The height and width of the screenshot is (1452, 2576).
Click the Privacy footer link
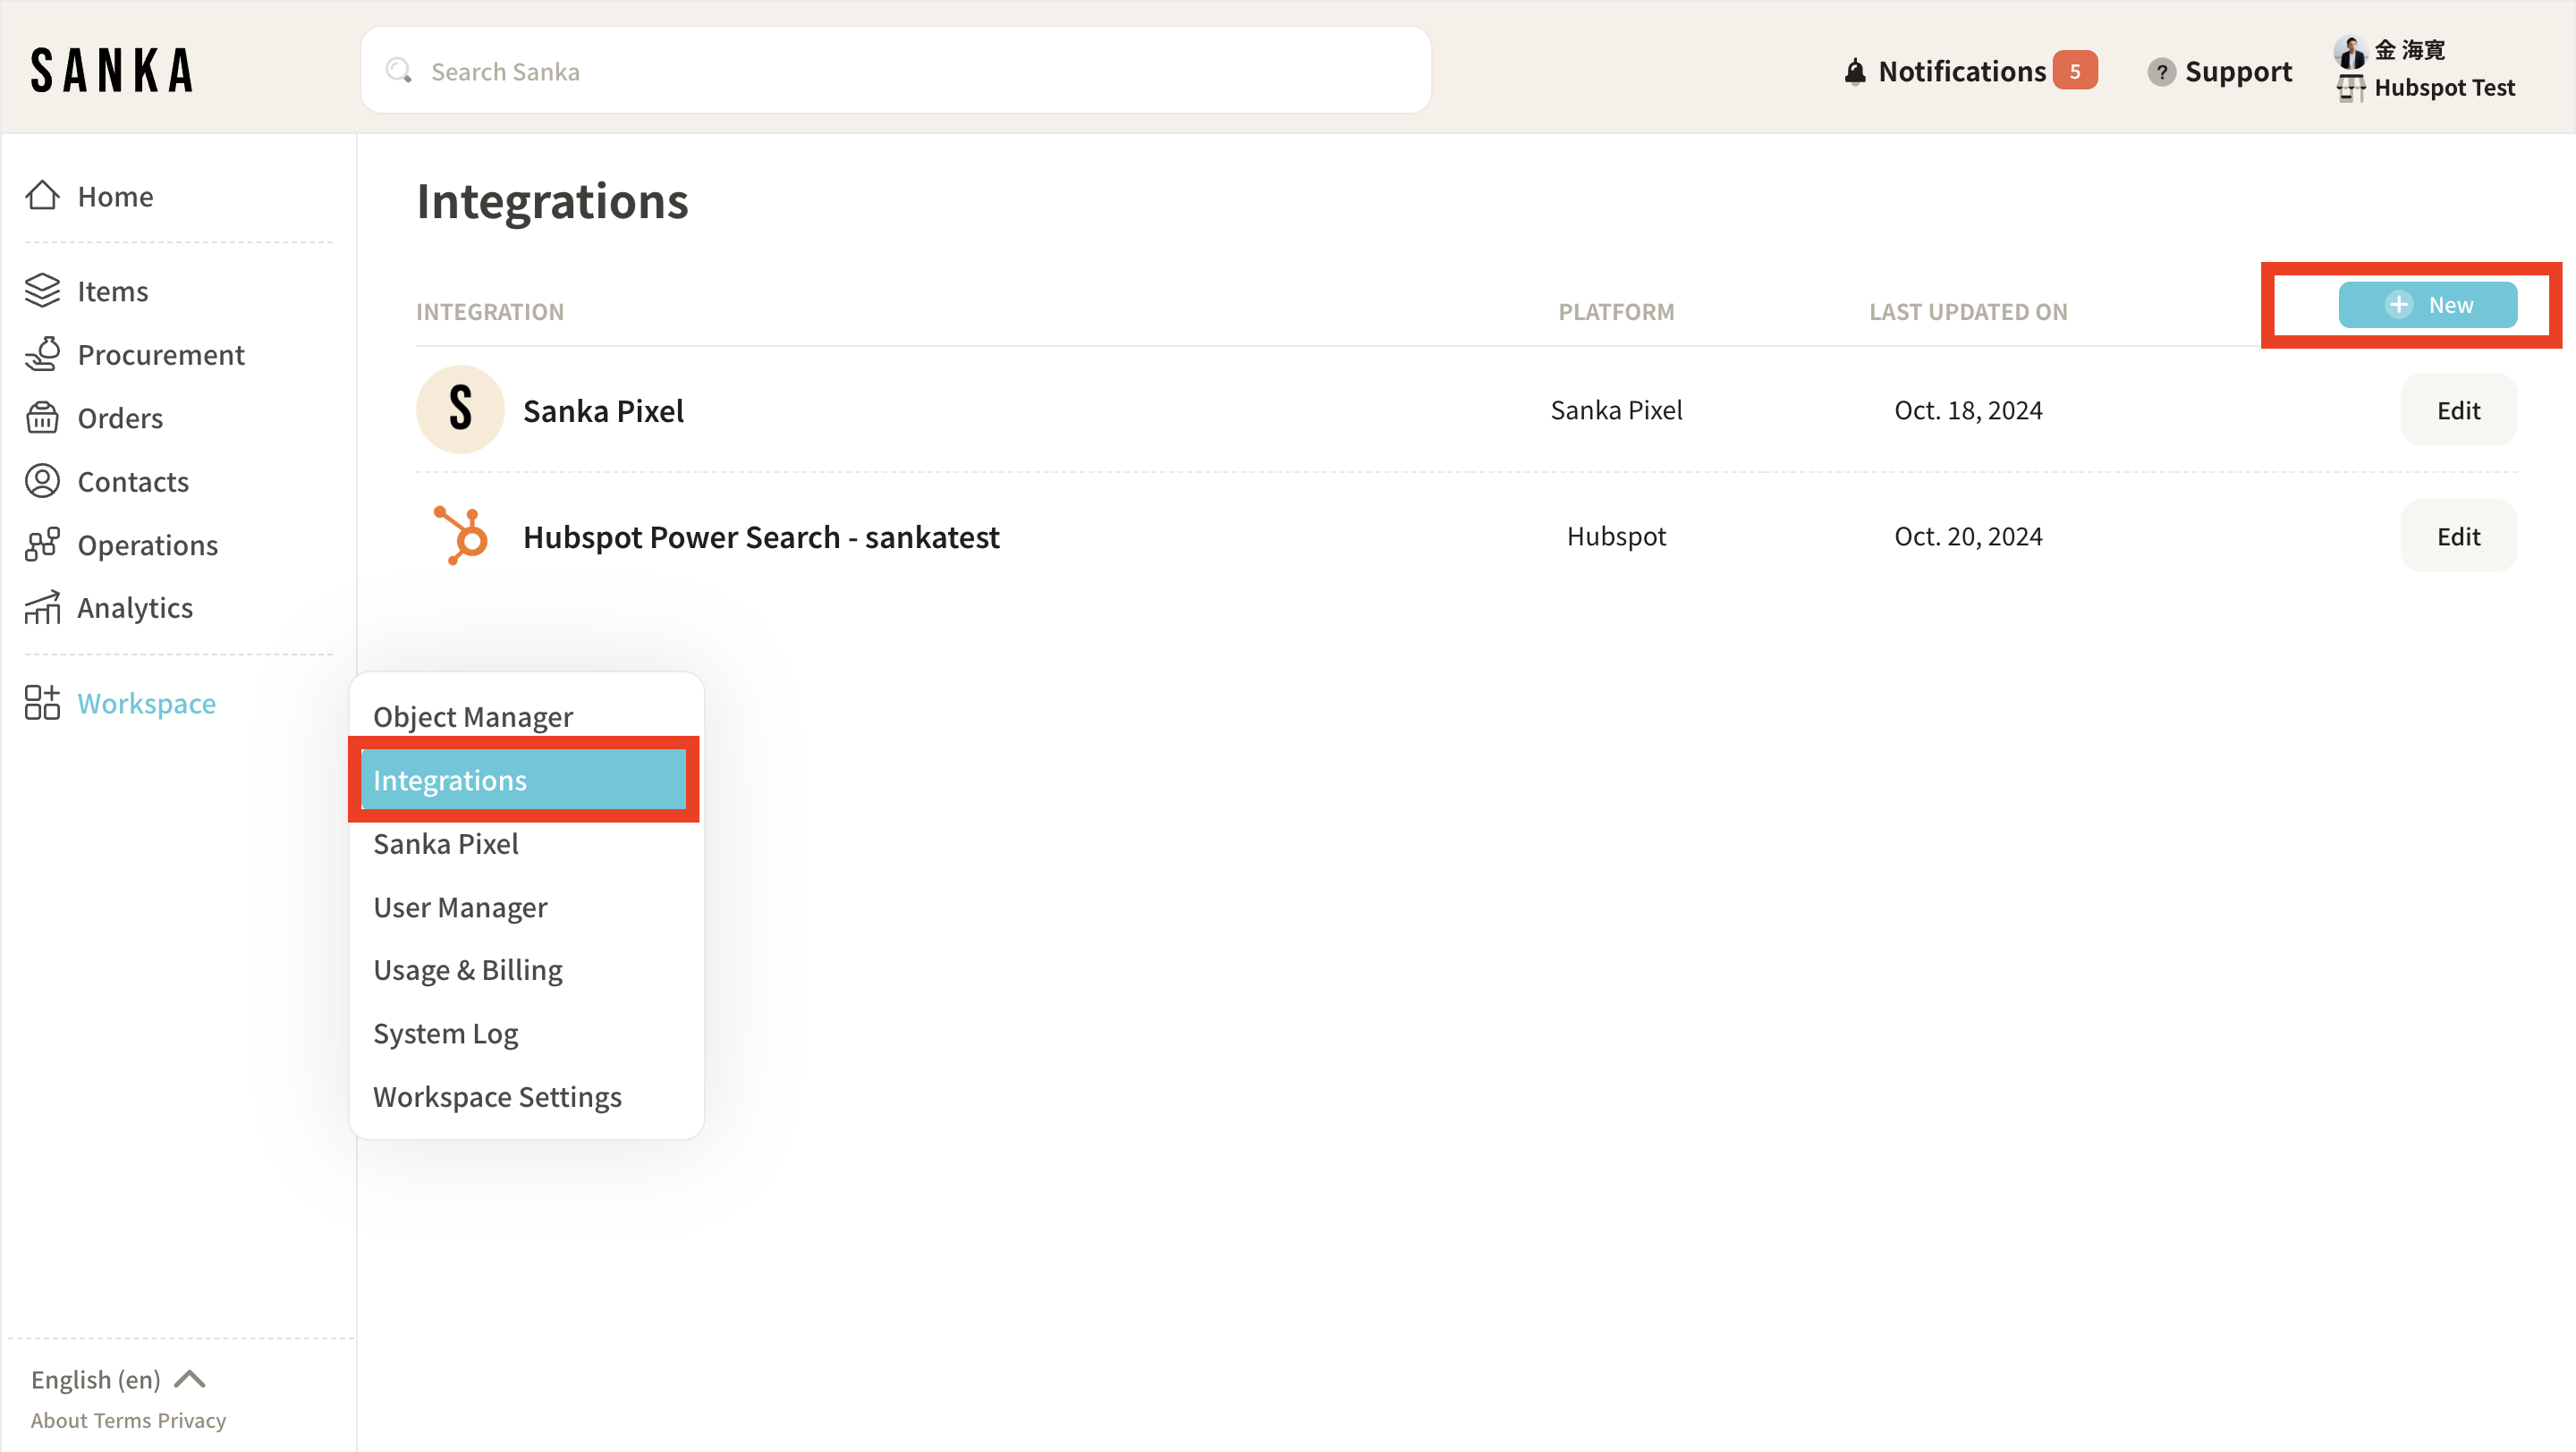(192, 1420)
